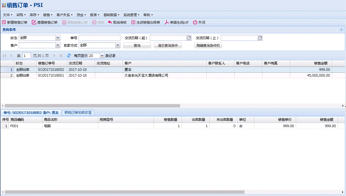The height and width of the screenshot is (196, 346).
Task: Collapse the 查询条件 panel
Action: click(341, 29)
